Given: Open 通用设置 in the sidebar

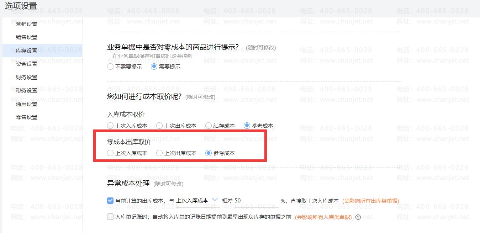Looking at the screenshot, I should click(27, 104).
